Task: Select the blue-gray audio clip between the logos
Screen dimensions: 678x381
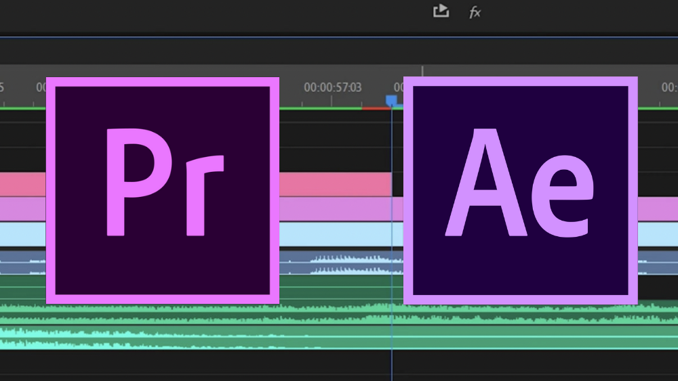Action: (340, 263)
